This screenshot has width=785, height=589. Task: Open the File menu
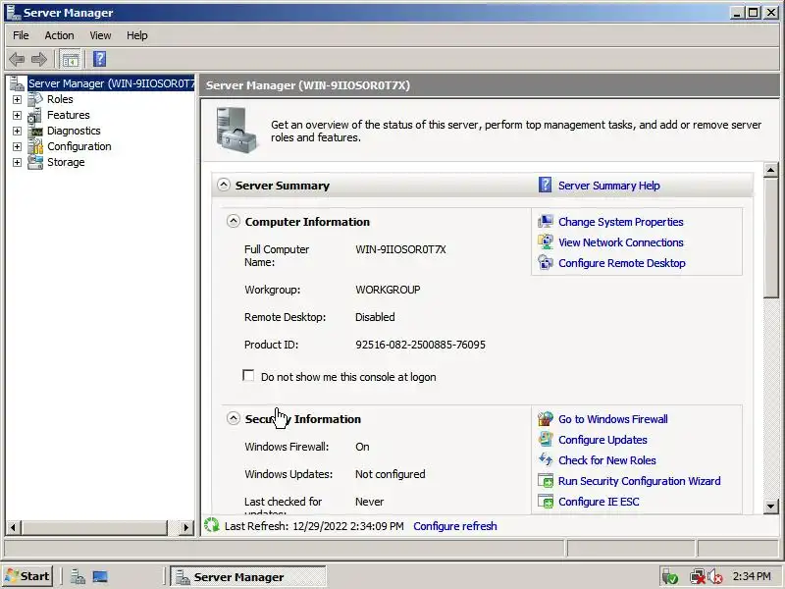[21, 35]
